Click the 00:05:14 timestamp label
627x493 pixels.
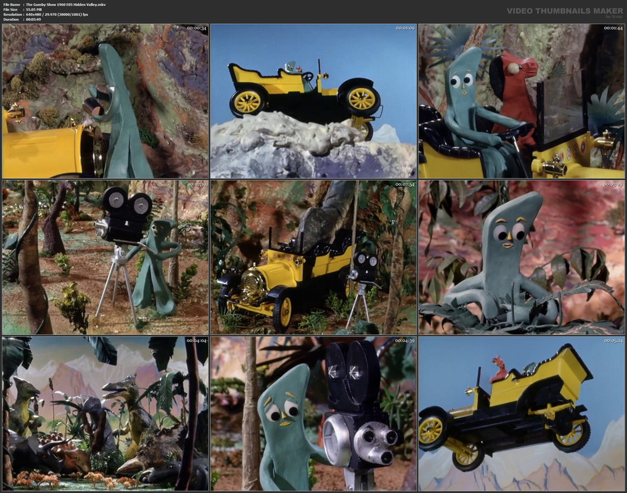pyautogui.click(x=613, y=341)
